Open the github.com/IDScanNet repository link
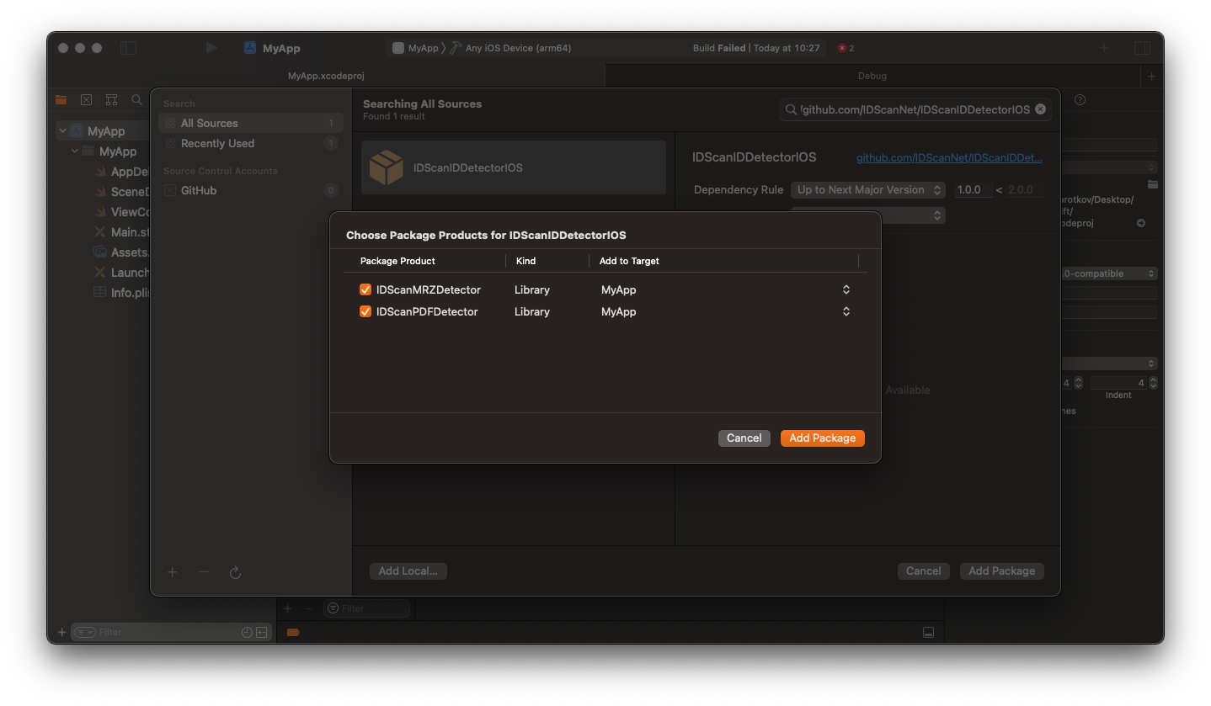 coord(949,157)
